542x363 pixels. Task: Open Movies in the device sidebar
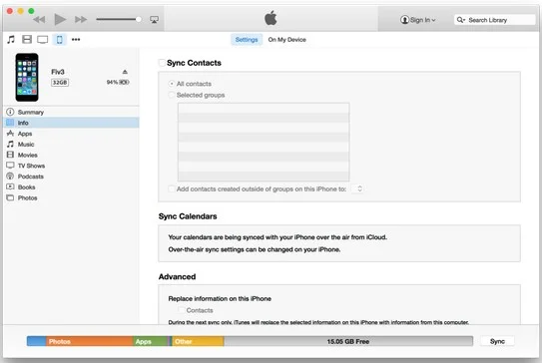71,155
